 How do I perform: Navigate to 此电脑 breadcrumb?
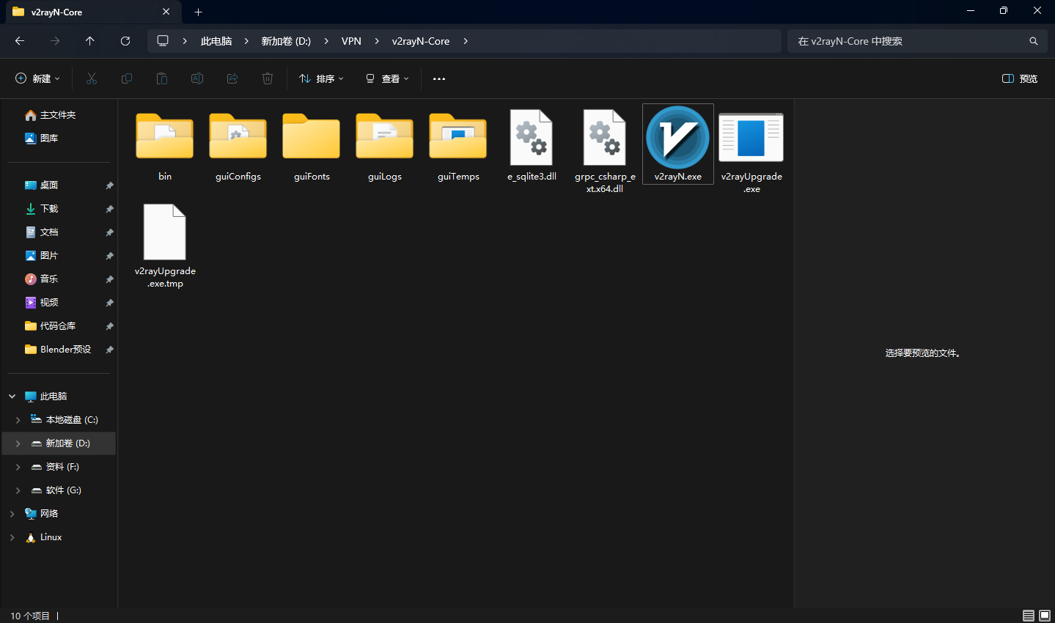tap(216, 41)
